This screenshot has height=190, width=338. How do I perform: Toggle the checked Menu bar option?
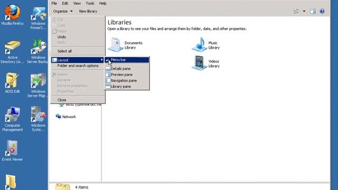(127, 60)
